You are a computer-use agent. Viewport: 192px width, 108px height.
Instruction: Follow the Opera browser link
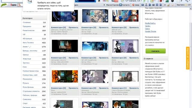(147, 29)
